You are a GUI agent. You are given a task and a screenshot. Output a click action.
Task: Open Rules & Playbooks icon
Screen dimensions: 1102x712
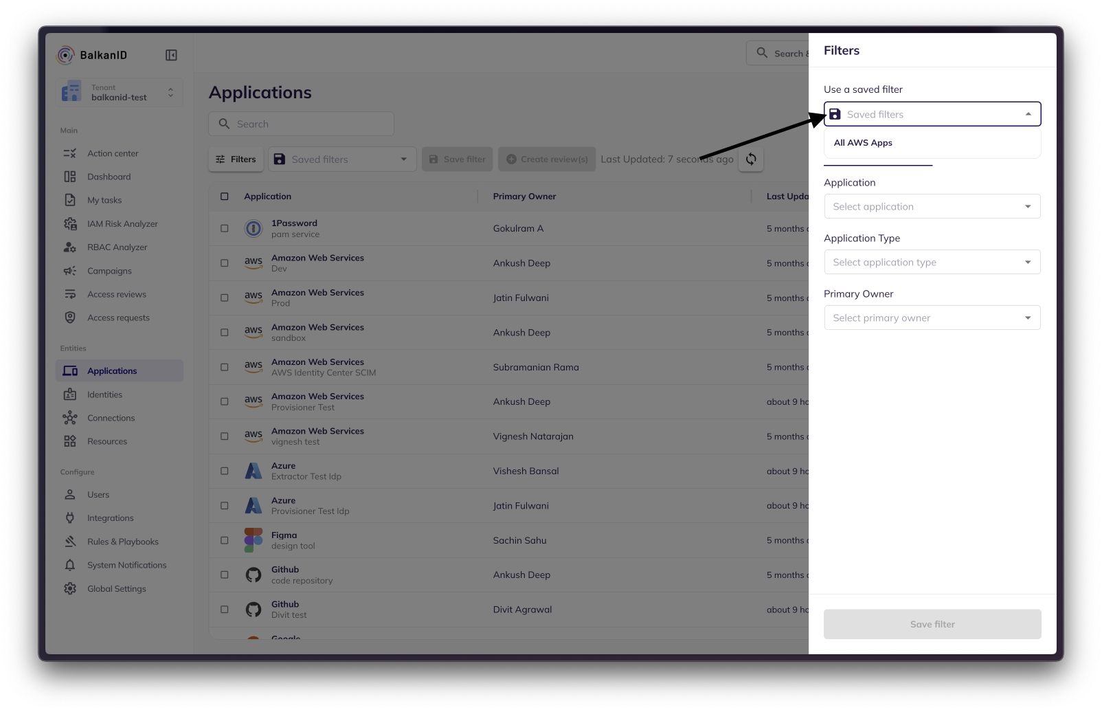point(70,542)
